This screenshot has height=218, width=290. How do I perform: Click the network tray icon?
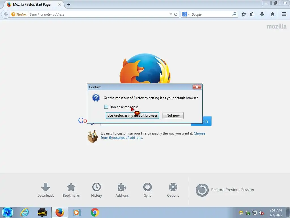(255, 213)
